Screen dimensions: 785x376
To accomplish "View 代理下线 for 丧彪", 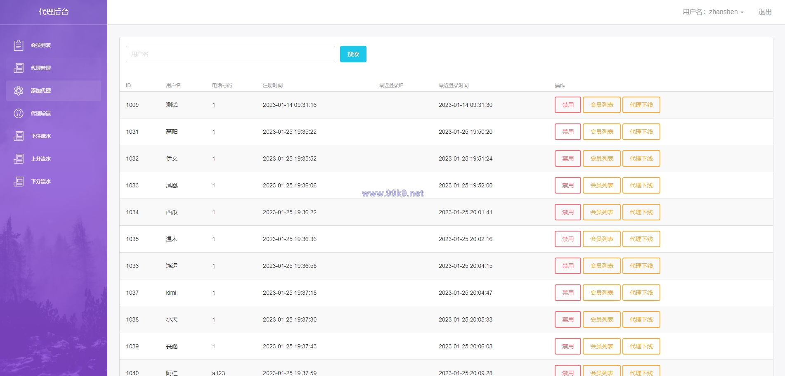I will coord(641,346).
